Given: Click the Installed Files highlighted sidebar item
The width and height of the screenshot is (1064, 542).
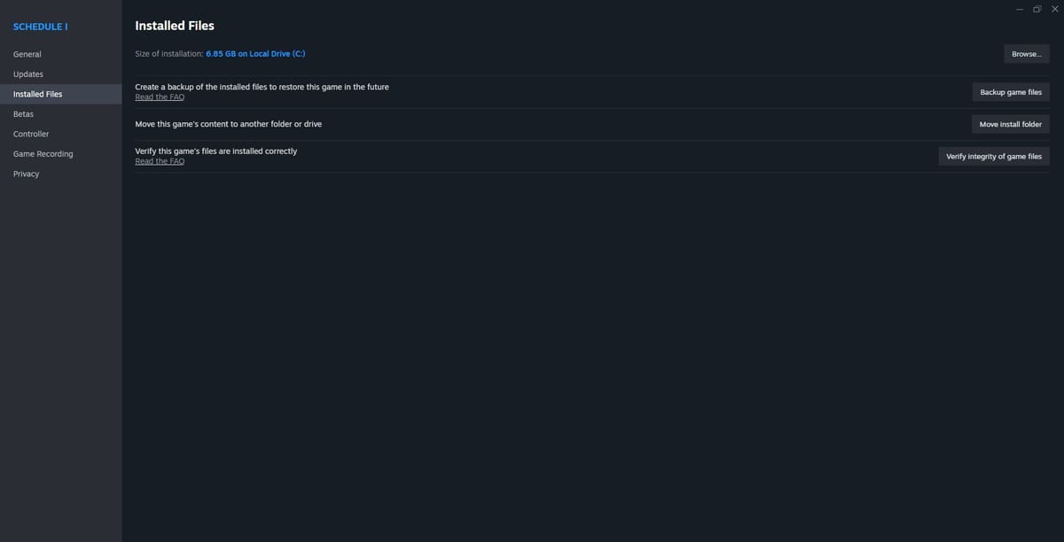Looking at the screenshot, I should pyautogui.click(x=37, y=93).
